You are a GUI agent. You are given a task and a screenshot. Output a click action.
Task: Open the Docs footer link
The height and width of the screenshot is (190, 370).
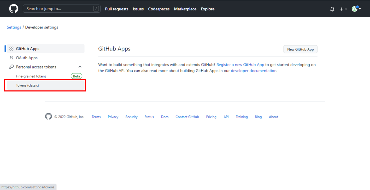pos(165,117)
